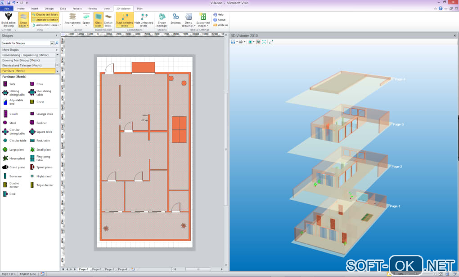Open 3D Visioner Settings
The height and width of the screenshot is (277, 459).
coord(175,19)
